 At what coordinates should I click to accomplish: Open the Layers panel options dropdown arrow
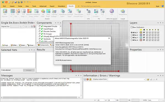click(158, 23)
